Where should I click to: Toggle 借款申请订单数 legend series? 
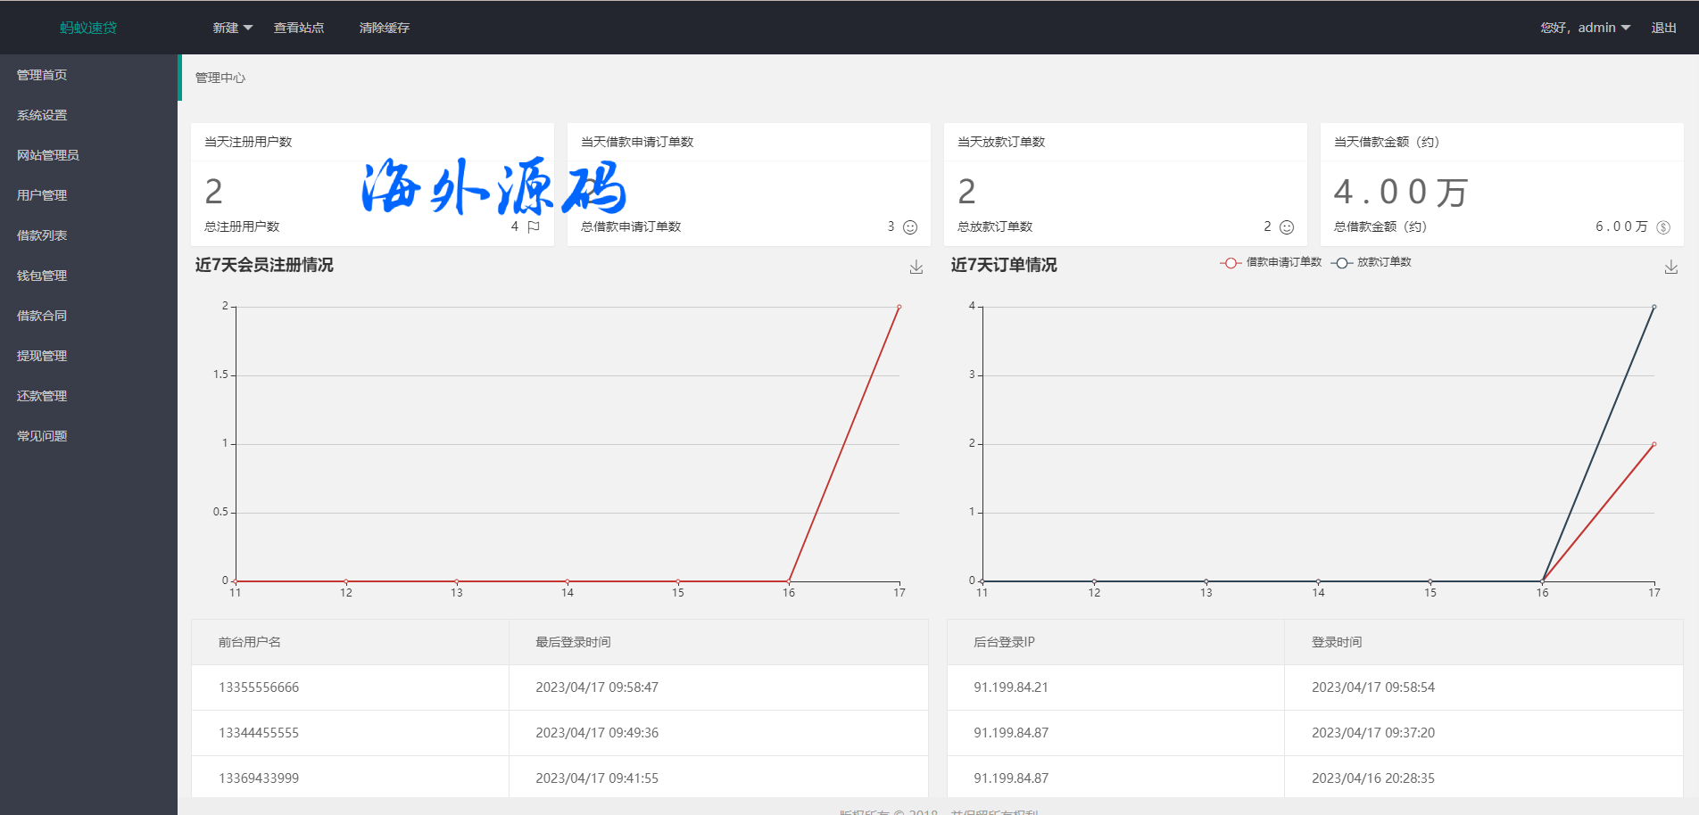click(1272, 262)
